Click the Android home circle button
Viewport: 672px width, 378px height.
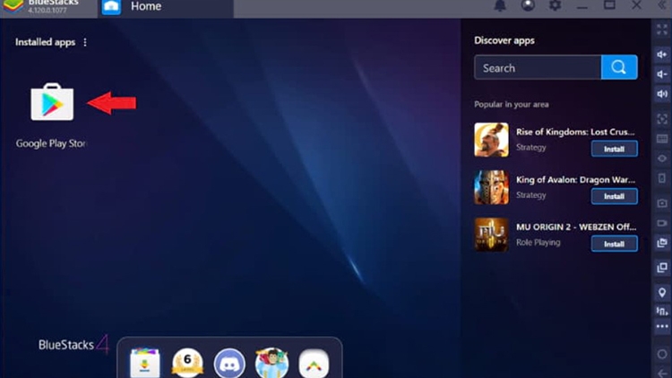[662, 355]
